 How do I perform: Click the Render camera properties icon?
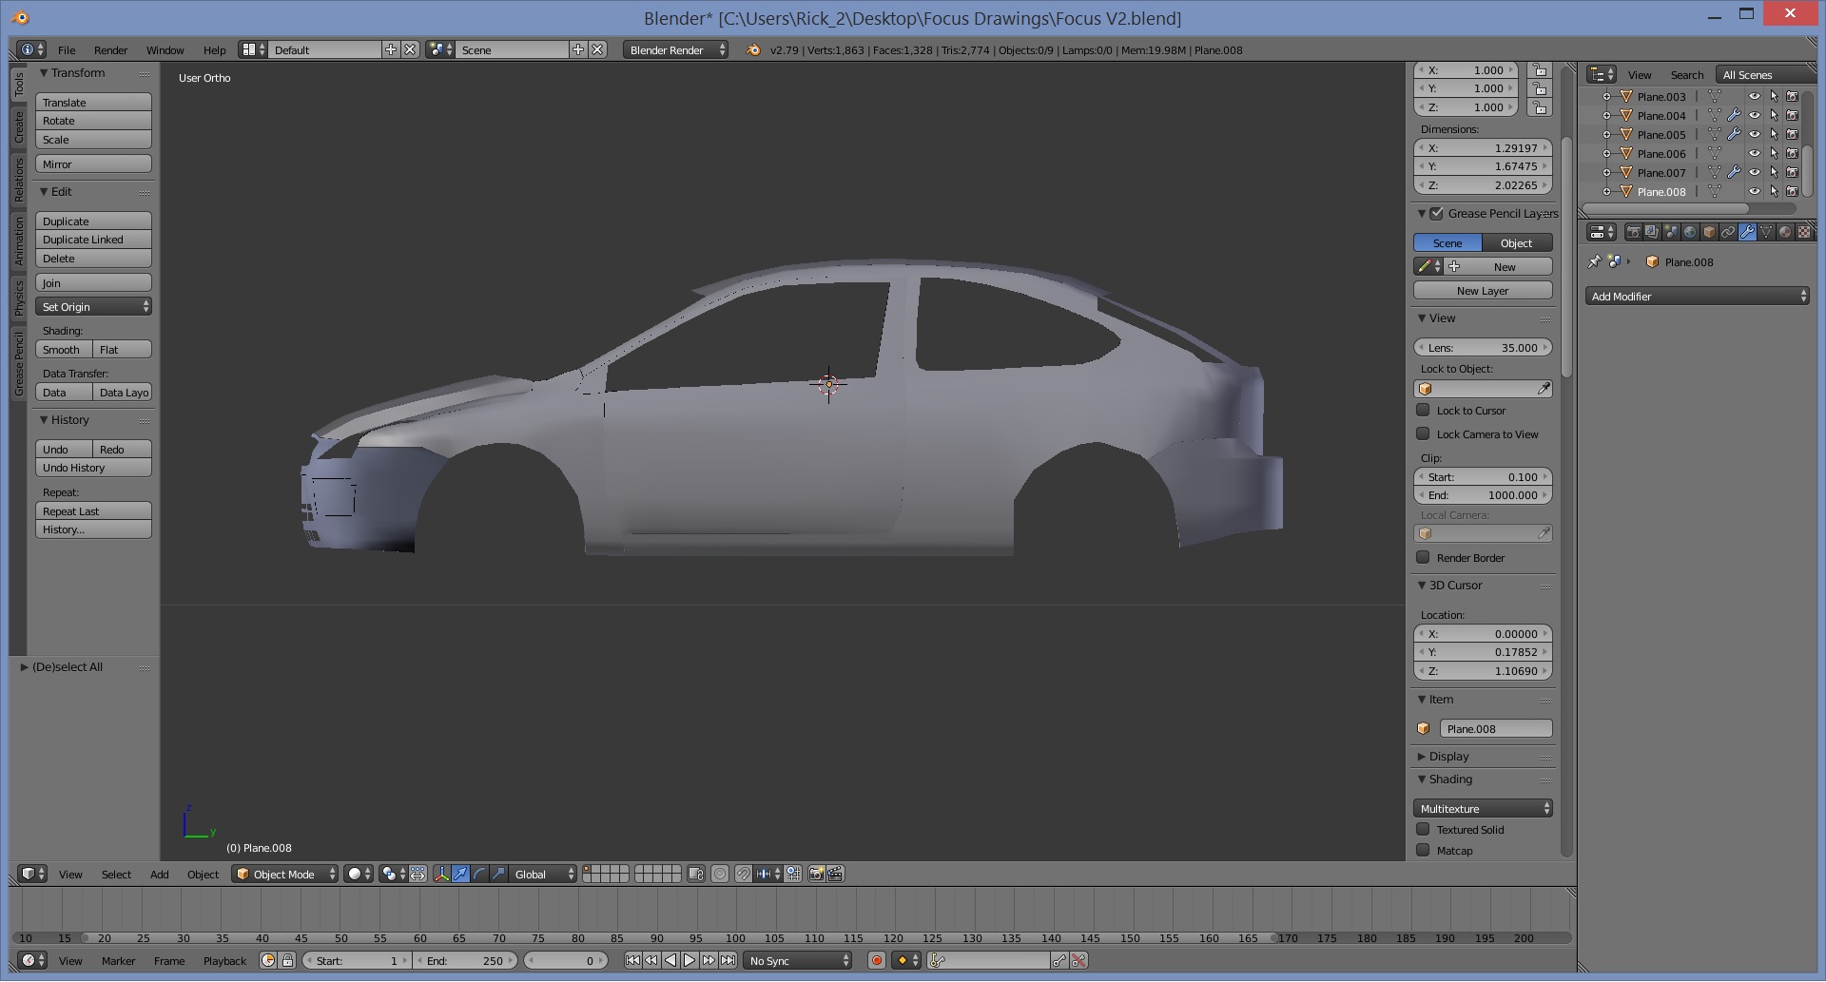point(1633,232)
